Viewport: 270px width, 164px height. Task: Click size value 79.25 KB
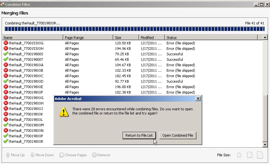click(122, 54)
